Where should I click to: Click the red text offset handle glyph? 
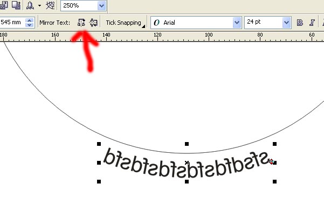pos(271,161)
